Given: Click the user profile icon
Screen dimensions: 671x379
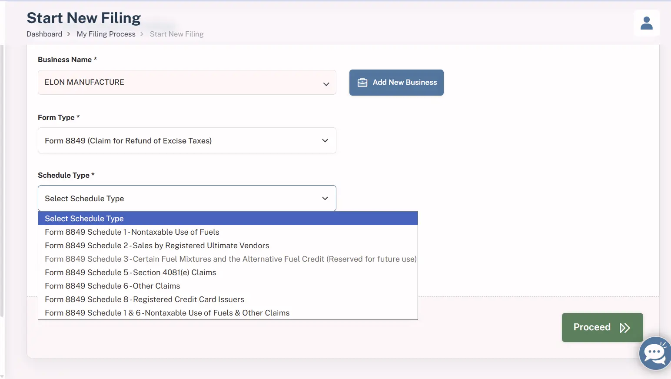Looking at the screenshot, I should (x=646, y=23).
